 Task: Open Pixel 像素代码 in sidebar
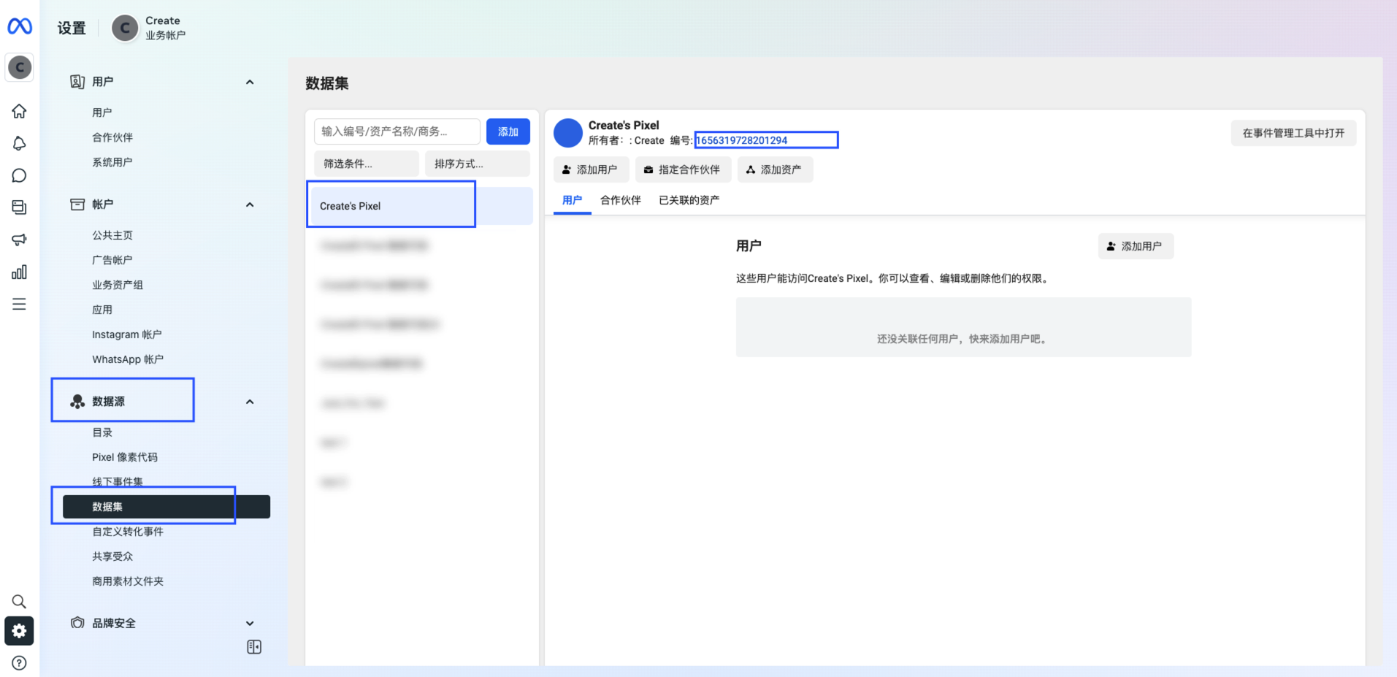(125, 457)
